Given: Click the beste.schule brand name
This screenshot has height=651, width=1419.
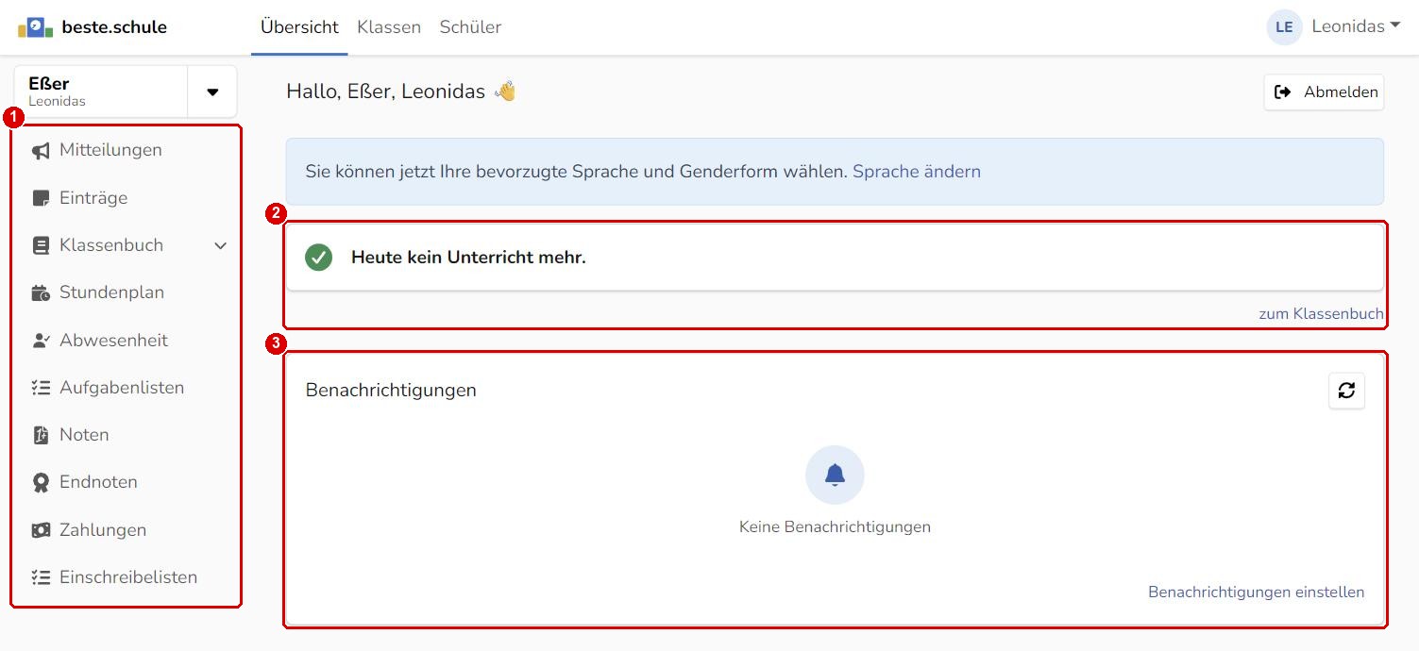Looking at the screenshot, I should tap(114, 27).
